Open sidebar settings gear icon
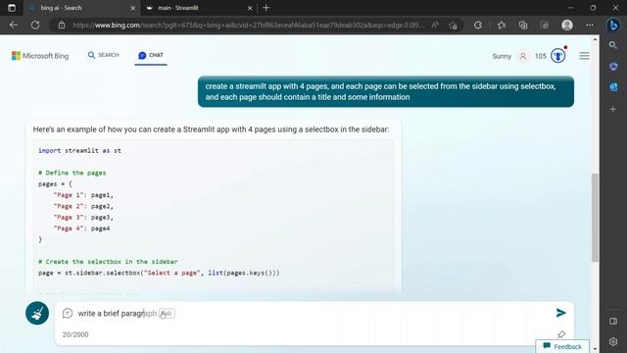This screenshot has height=353, width=627. 613,341
